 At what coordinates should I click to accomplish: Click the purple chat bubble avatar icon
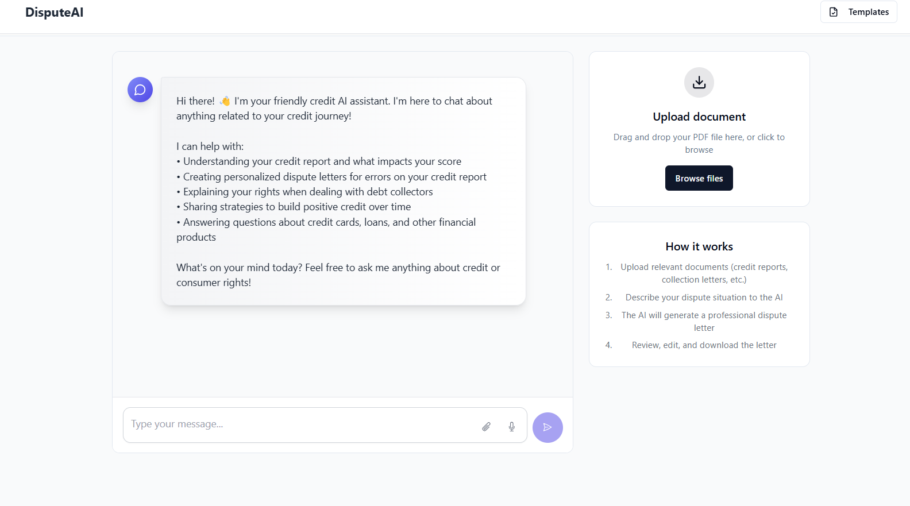(x=140, y=90)
